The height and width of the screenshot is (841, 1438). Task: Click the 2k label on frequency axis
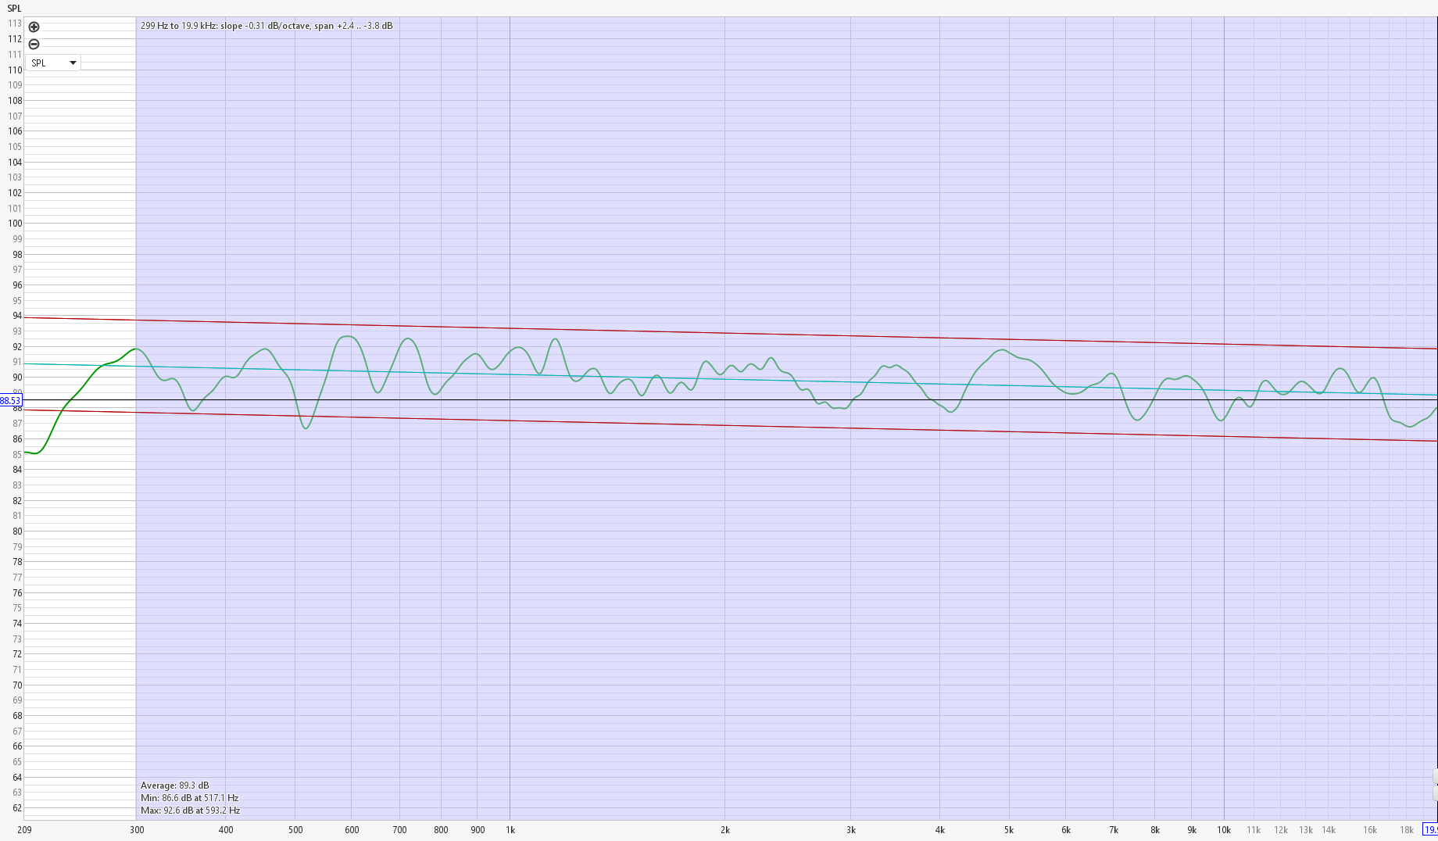pyautogui.click(x=725, y=830)
